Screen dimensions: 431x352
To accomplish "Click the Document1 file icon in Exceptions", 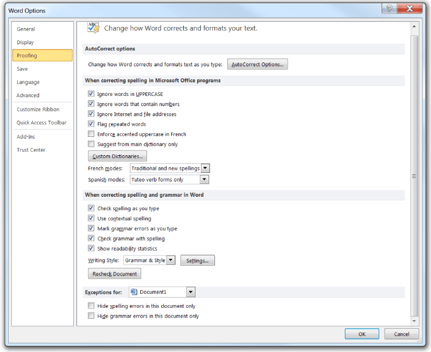I will (x=134, y=292).
